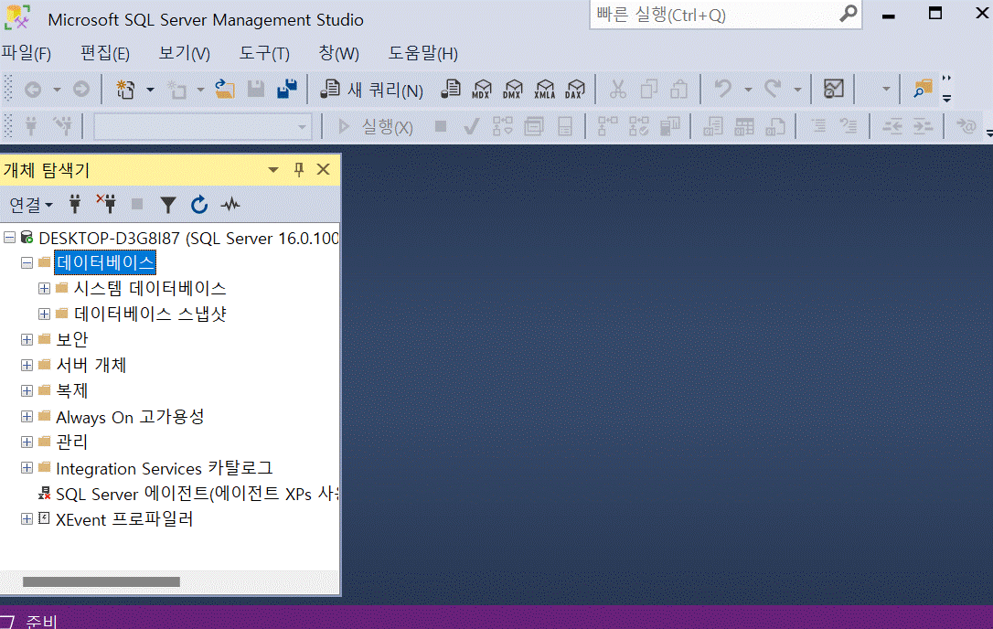
Task: Toggle the auto-hide pin for Object Explorer
Action: coord(299,169)
